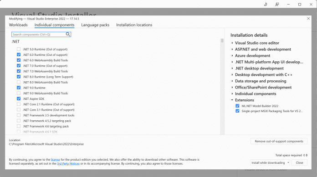Expand Desktop development with C++ details

(232, 75)
